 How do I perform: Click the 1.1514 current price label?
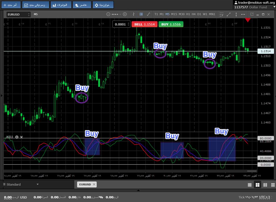[266, 51]
